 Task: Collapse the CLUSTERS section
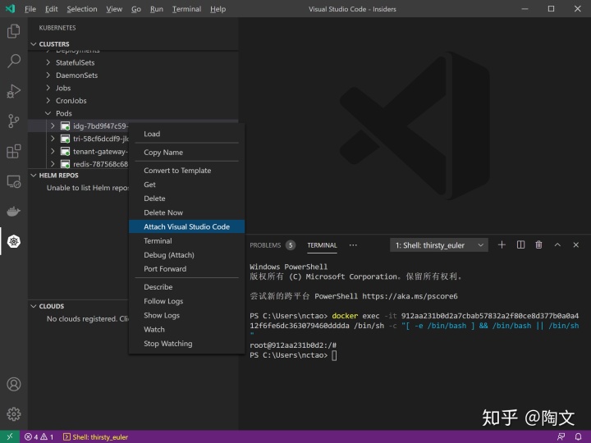tap(34, 44)
